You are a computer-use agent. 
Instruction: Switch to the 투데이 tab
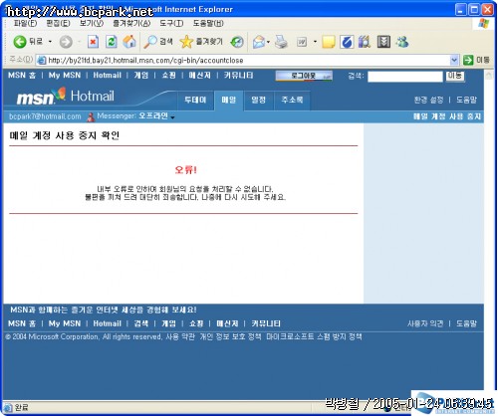[x=195, y=100]
